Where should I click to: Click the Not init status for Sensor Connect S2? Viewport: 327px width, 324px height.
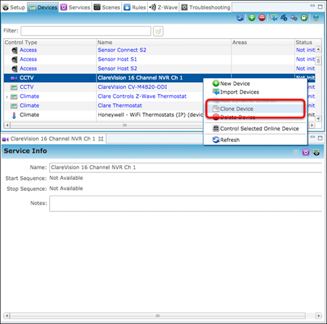305,50
